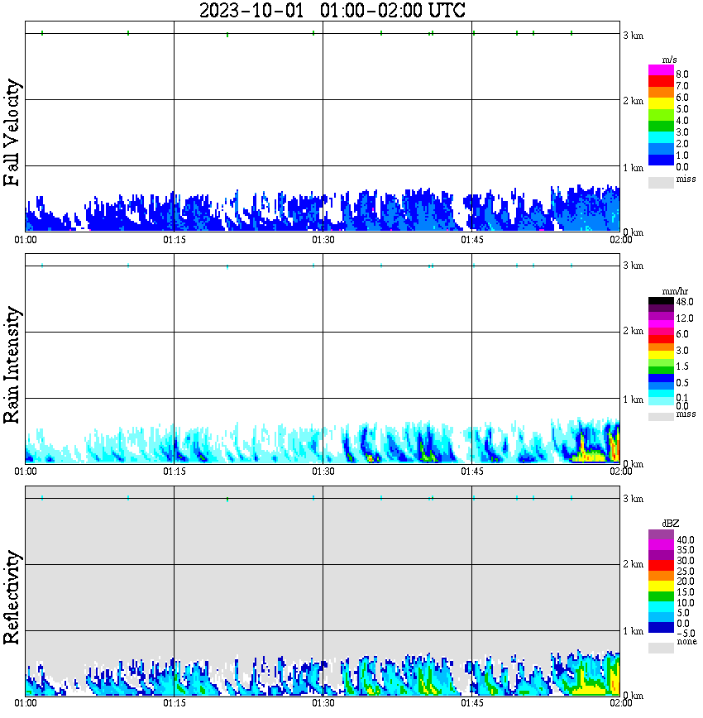Select the grey "none" swatch in Reflectivity legend
The height and width of the screenshot is (718, 703).
[x=661, y=648]
